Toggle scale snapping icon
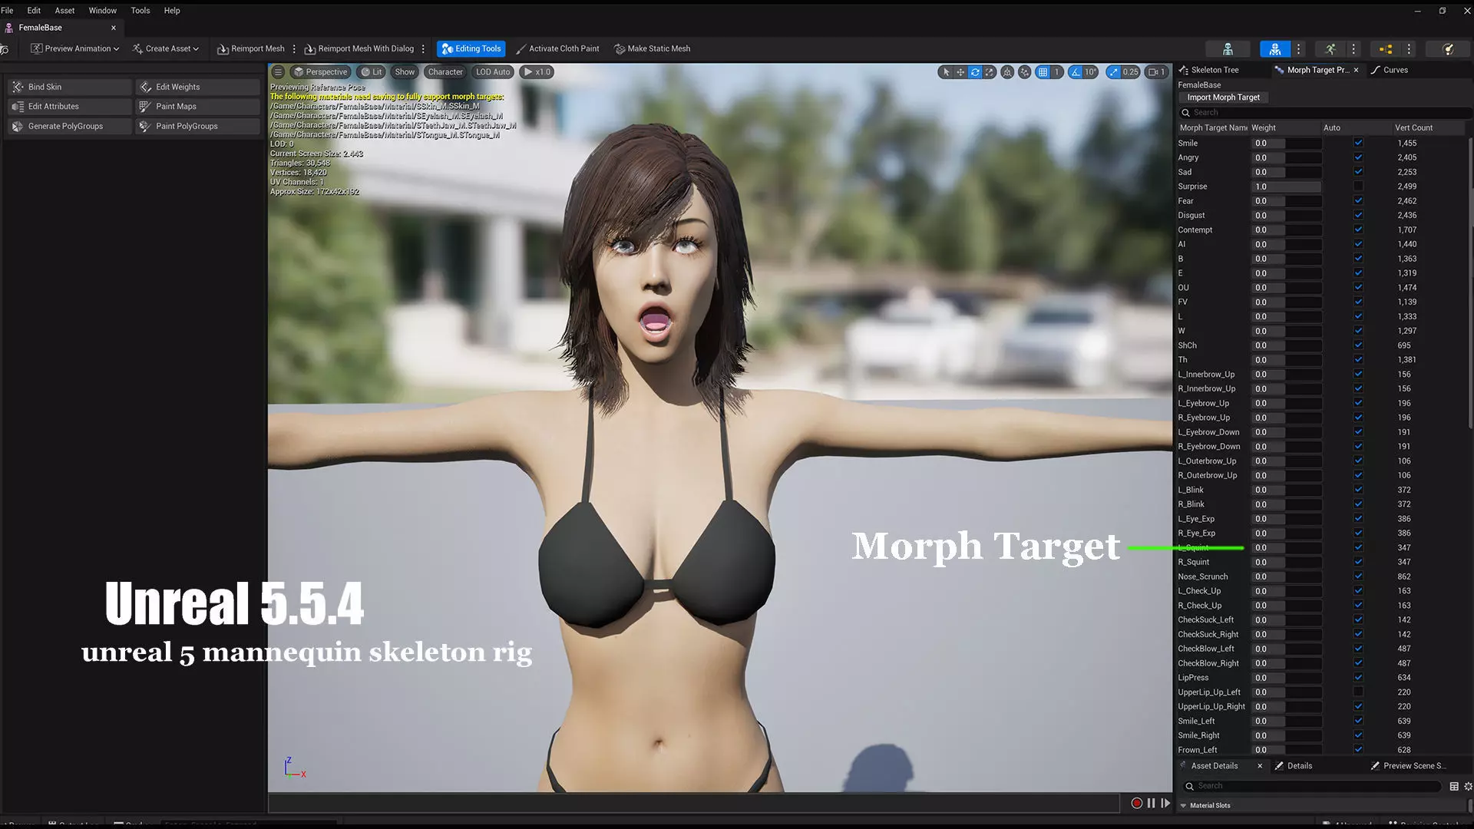The height and width of the screenshot is (829, 1474). (x=1113, y=72)
